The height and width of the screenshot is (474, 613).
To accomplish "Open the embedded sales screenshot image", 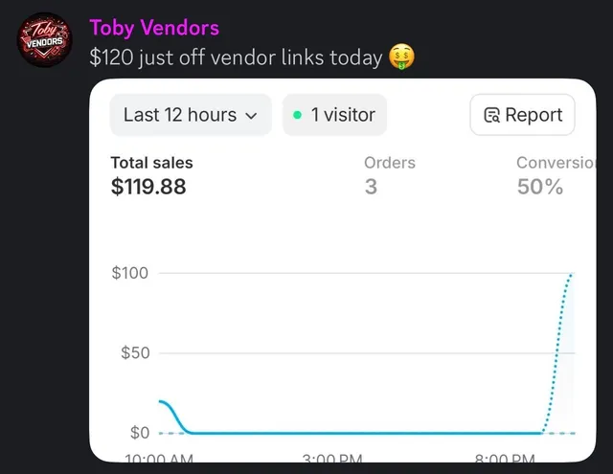I will (343, 270).
